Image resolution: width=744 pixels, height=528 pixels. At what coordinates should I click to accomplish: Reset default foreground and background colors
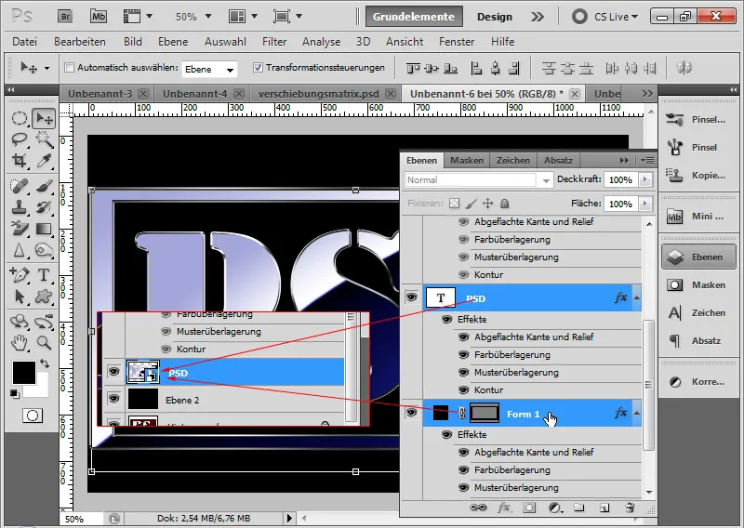click(15, 394)
